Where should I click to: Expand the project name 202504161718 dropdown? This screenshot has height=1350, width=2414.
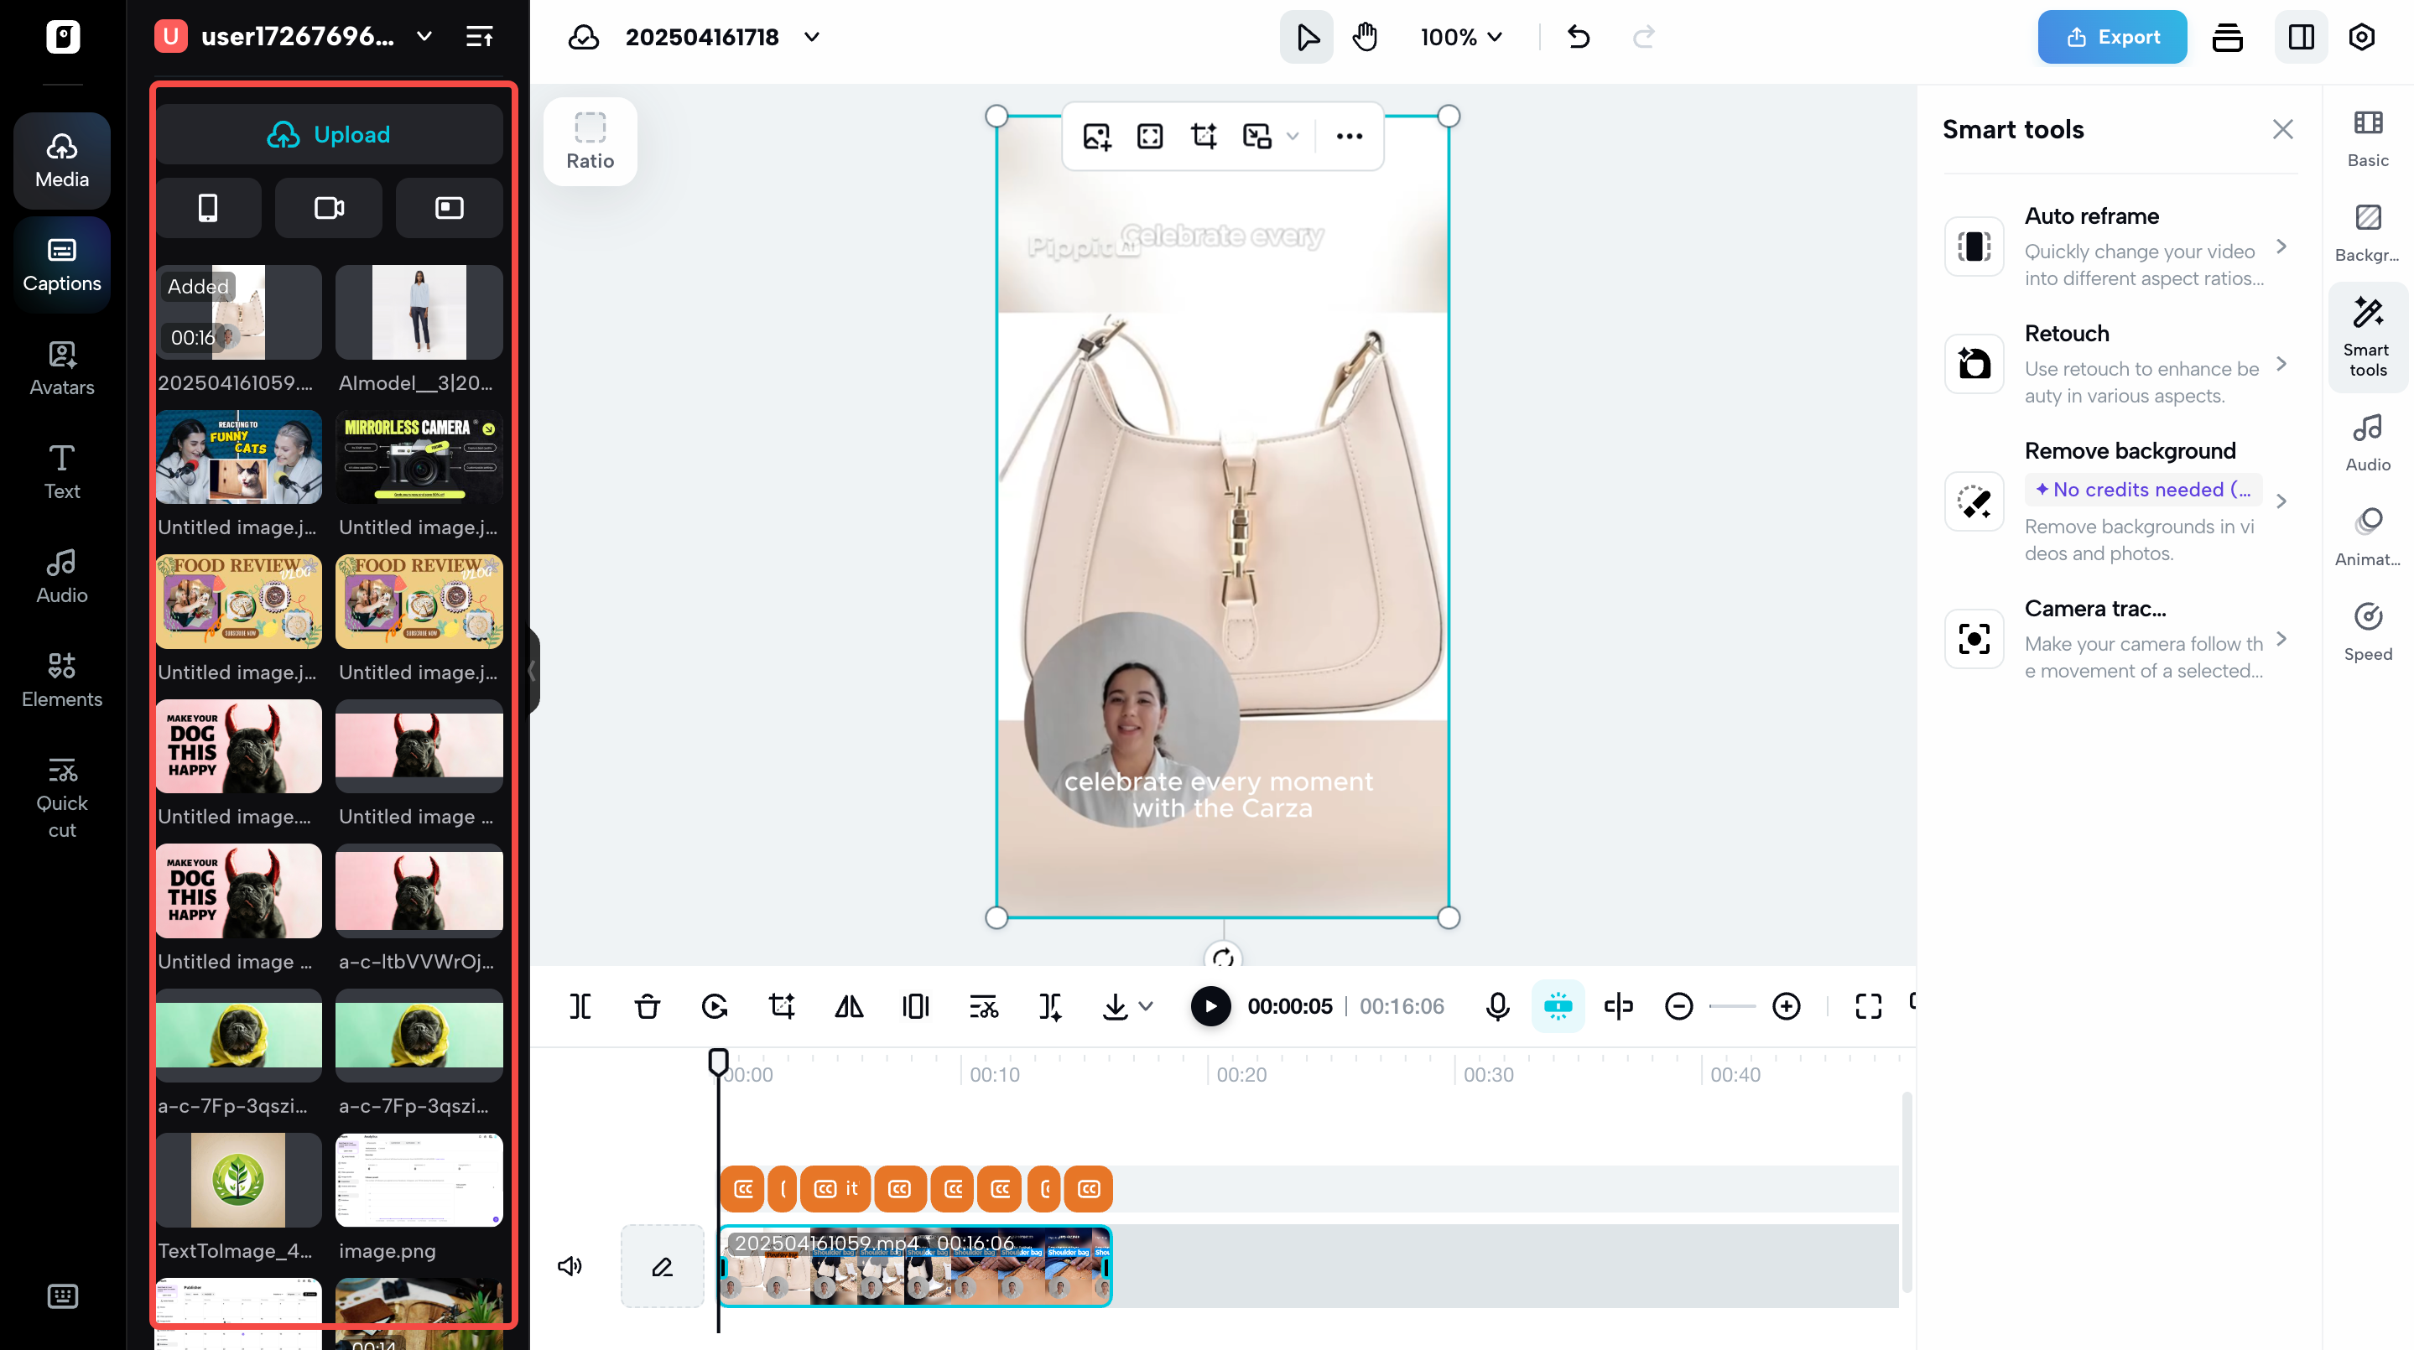click(x=812, y=39)
